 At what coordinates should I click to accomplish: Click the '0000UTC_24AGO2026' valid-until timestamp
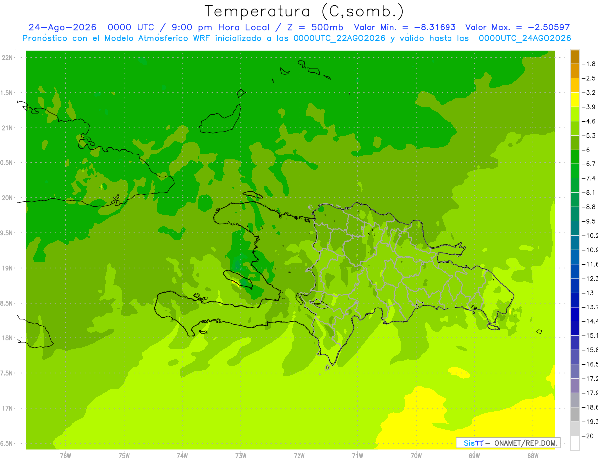click(525, 38)
